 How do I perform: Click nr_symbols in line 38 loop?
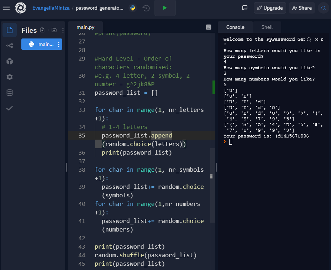(186, 170)
